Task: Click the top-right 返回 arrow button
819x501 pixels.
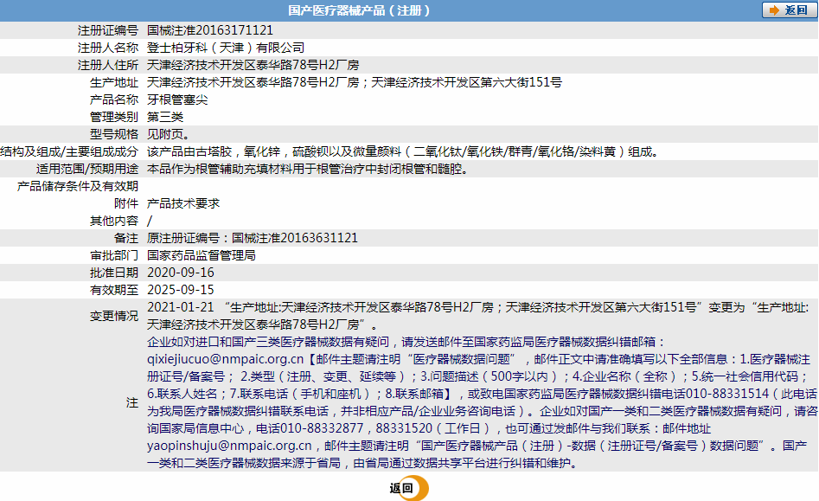Action: point(790,10)
